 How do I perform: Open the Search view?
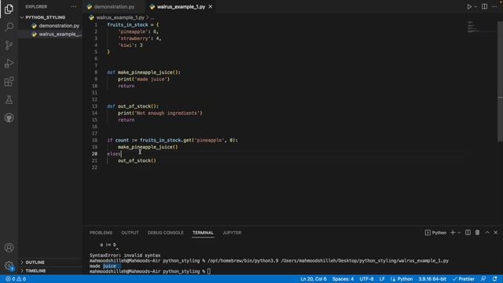pyautogui.click(x=9, y=27)
